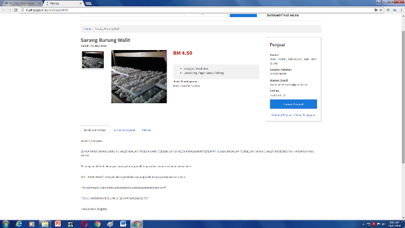Select the small product thumbnail image
405x228 pixels.
93,60
